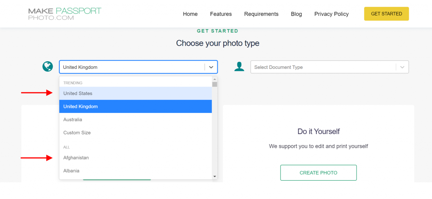The width and height of the screenshot is (432, 199).
Task: Select Afghanistan from the country list
Action: click(136, 158)
